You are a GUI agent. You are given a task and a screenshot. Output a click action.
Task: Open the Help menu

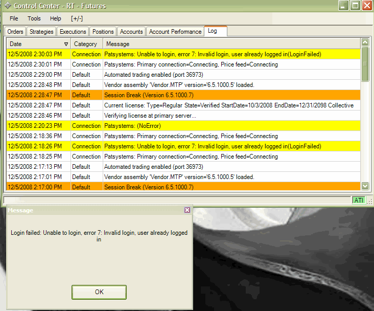(x=55, y=18)
